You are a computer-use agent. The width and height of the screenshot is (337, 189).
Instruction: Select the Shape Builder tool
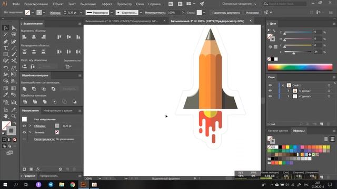(6, 81)
